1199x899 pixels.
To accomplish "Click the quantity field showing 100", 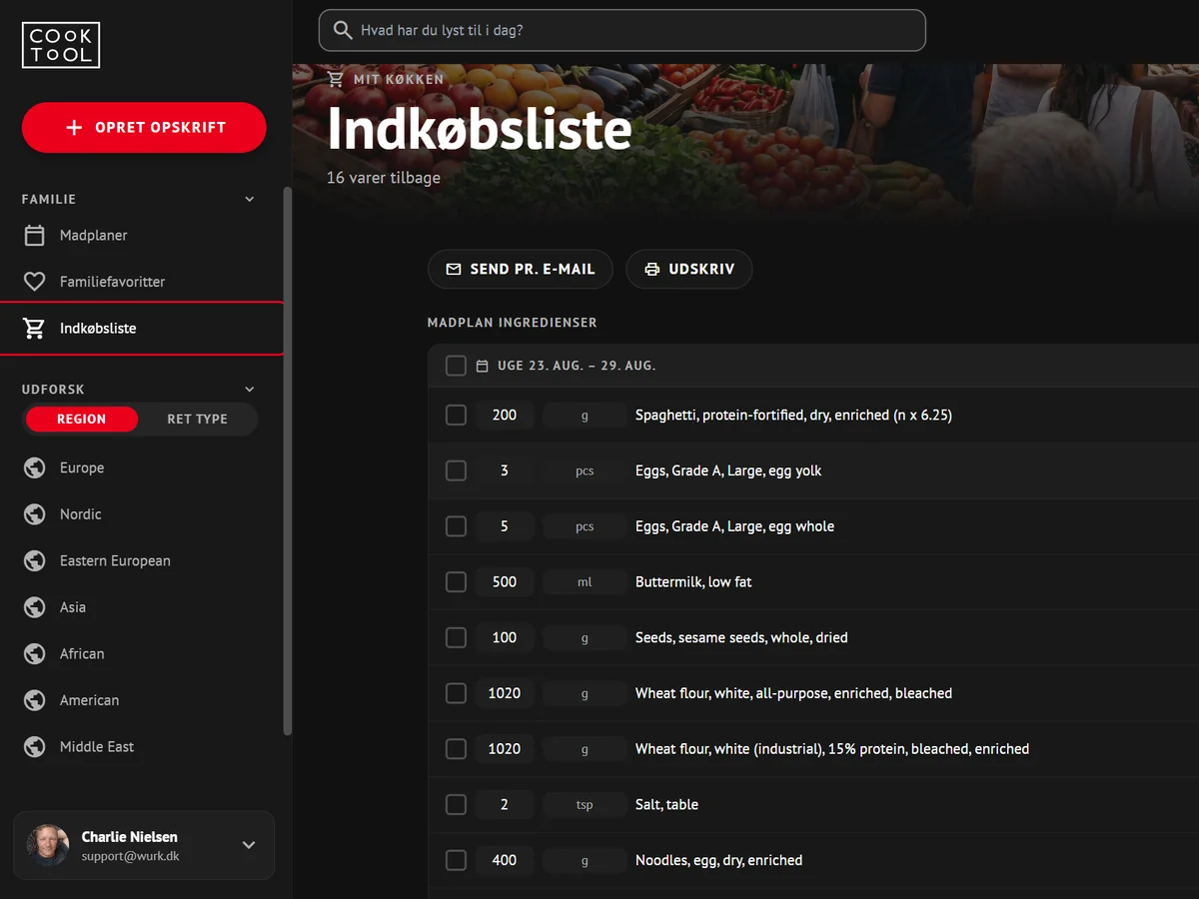I will 505,637.
